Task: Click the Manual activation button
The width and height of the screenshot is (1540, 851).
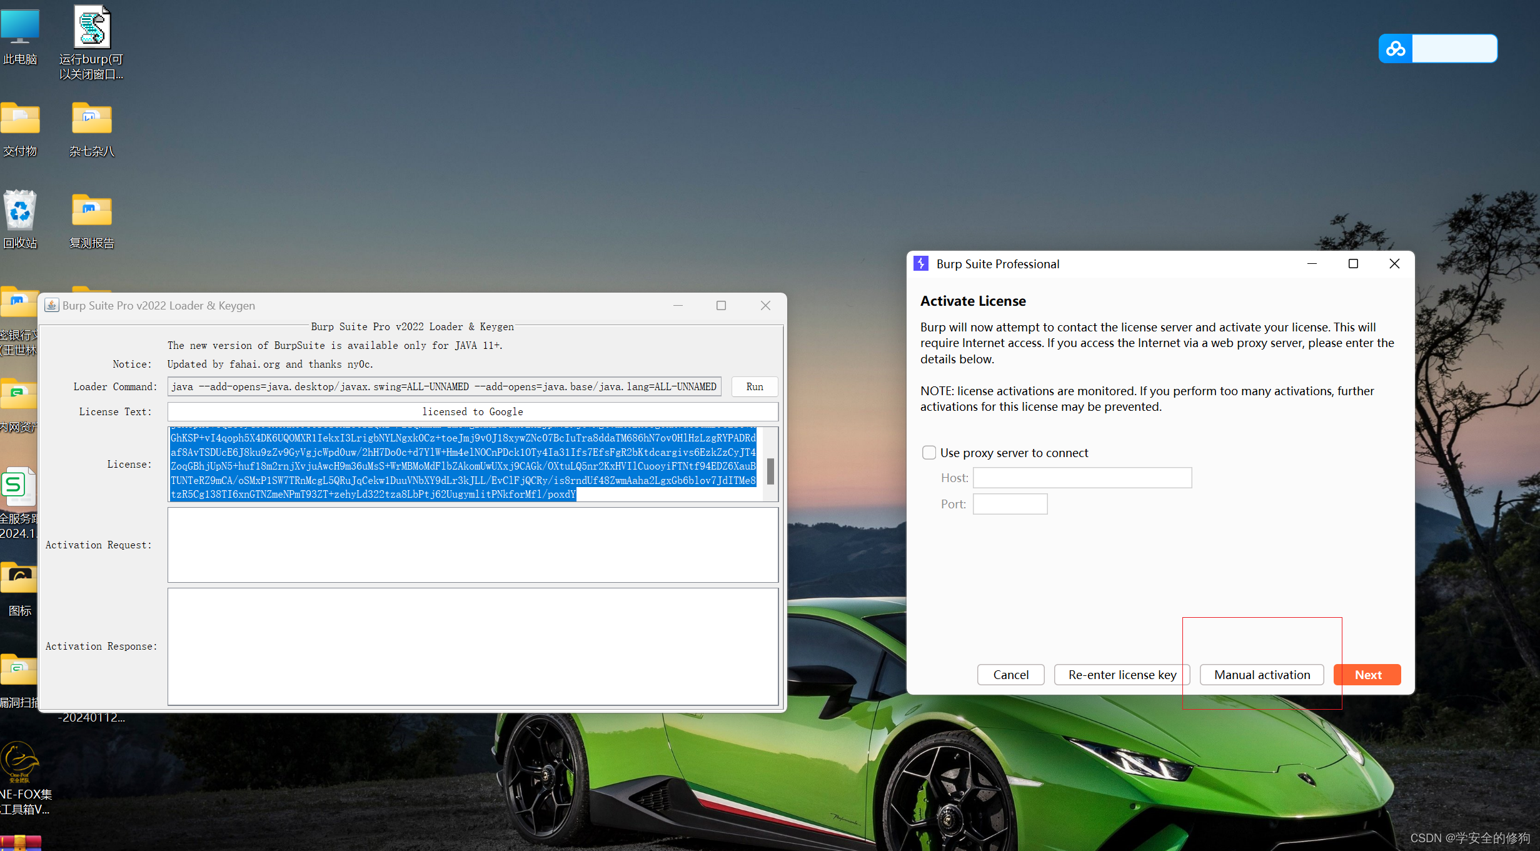Action: coord(1262,675)
